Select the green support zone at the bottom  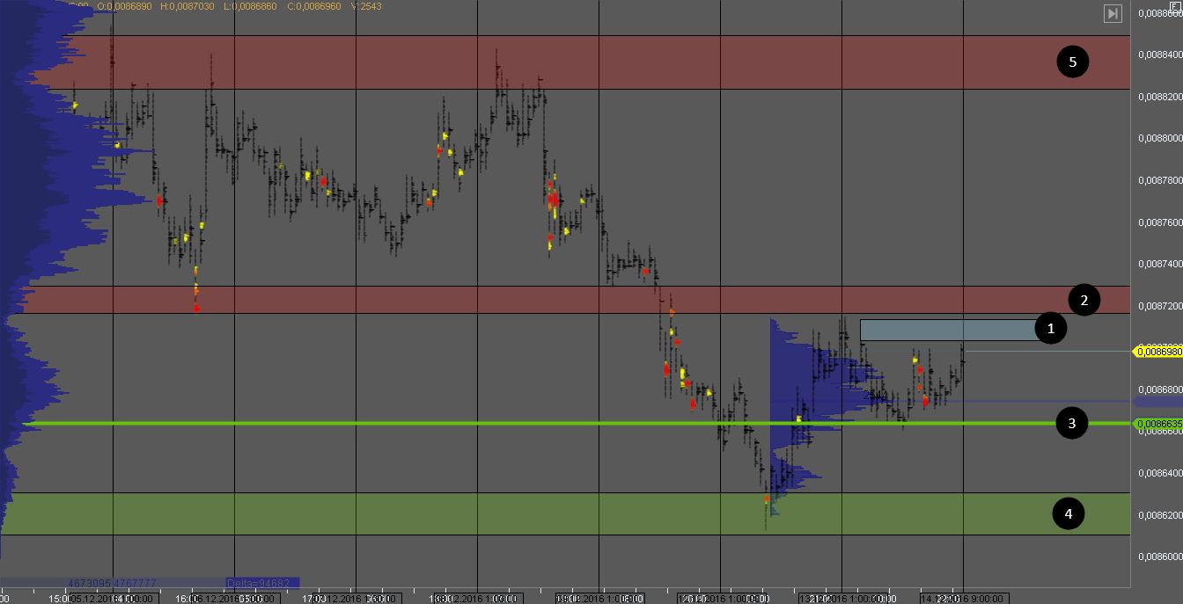(563, 513)
